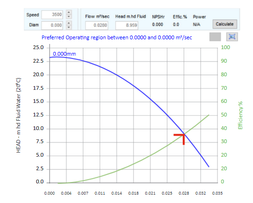253x203 pixels.
Task: Click the Diam input field showing 0.000
Action: (52, 25)
